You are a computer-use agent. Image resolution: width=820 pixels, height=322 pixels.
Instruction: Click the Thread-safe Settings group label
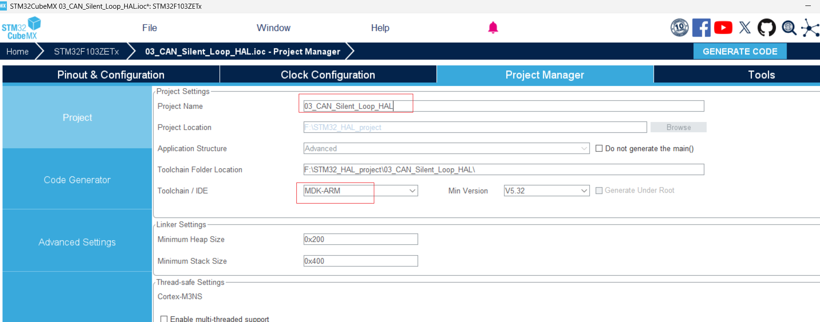(190, 282)
